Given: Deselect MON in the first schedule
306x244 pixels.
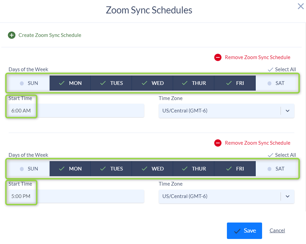Looking at the screenshot, I should (70, 83).
